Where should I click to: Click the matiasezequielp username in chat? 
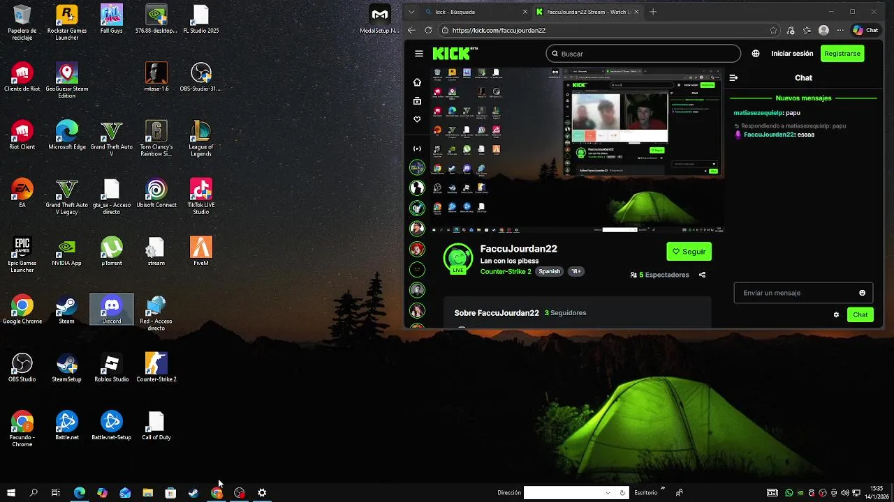[757, 113]
